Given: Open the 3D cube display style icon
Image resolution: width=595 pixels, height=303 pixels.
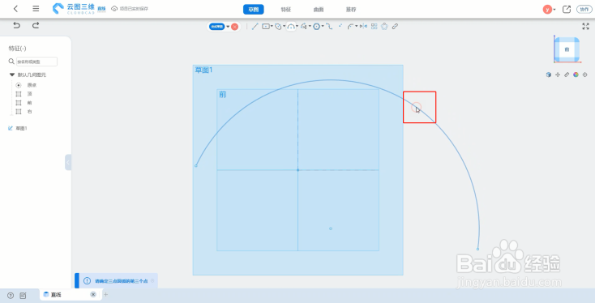Looking at the screenshot, I should coord(548,75).
